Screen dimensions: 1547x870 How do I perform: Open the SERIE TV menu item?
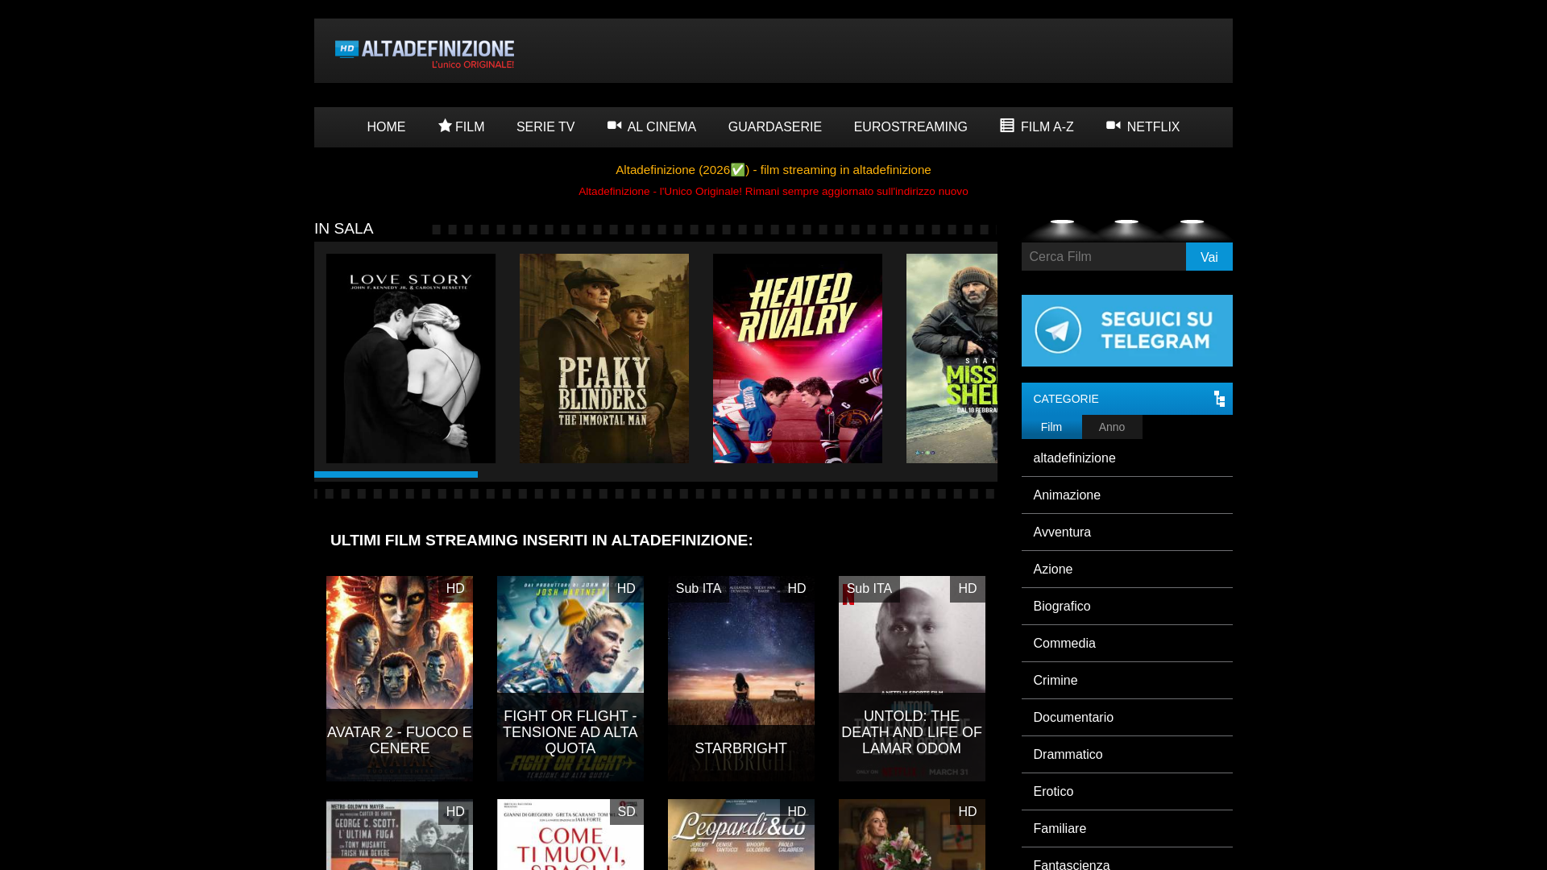545,127
